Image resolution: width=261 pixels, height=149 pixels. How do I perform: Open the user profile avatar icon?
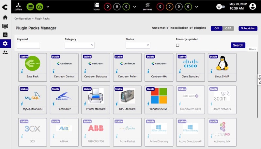point(253,7)
